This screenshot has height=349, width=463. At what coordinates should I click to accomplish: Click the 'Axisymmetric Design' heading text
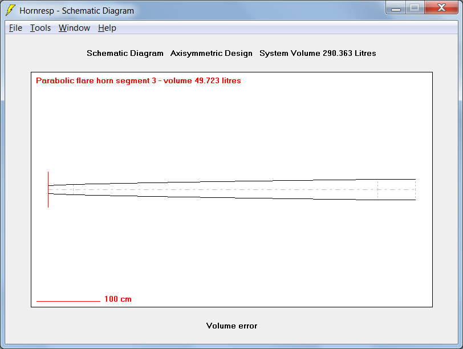pos(212,53)
